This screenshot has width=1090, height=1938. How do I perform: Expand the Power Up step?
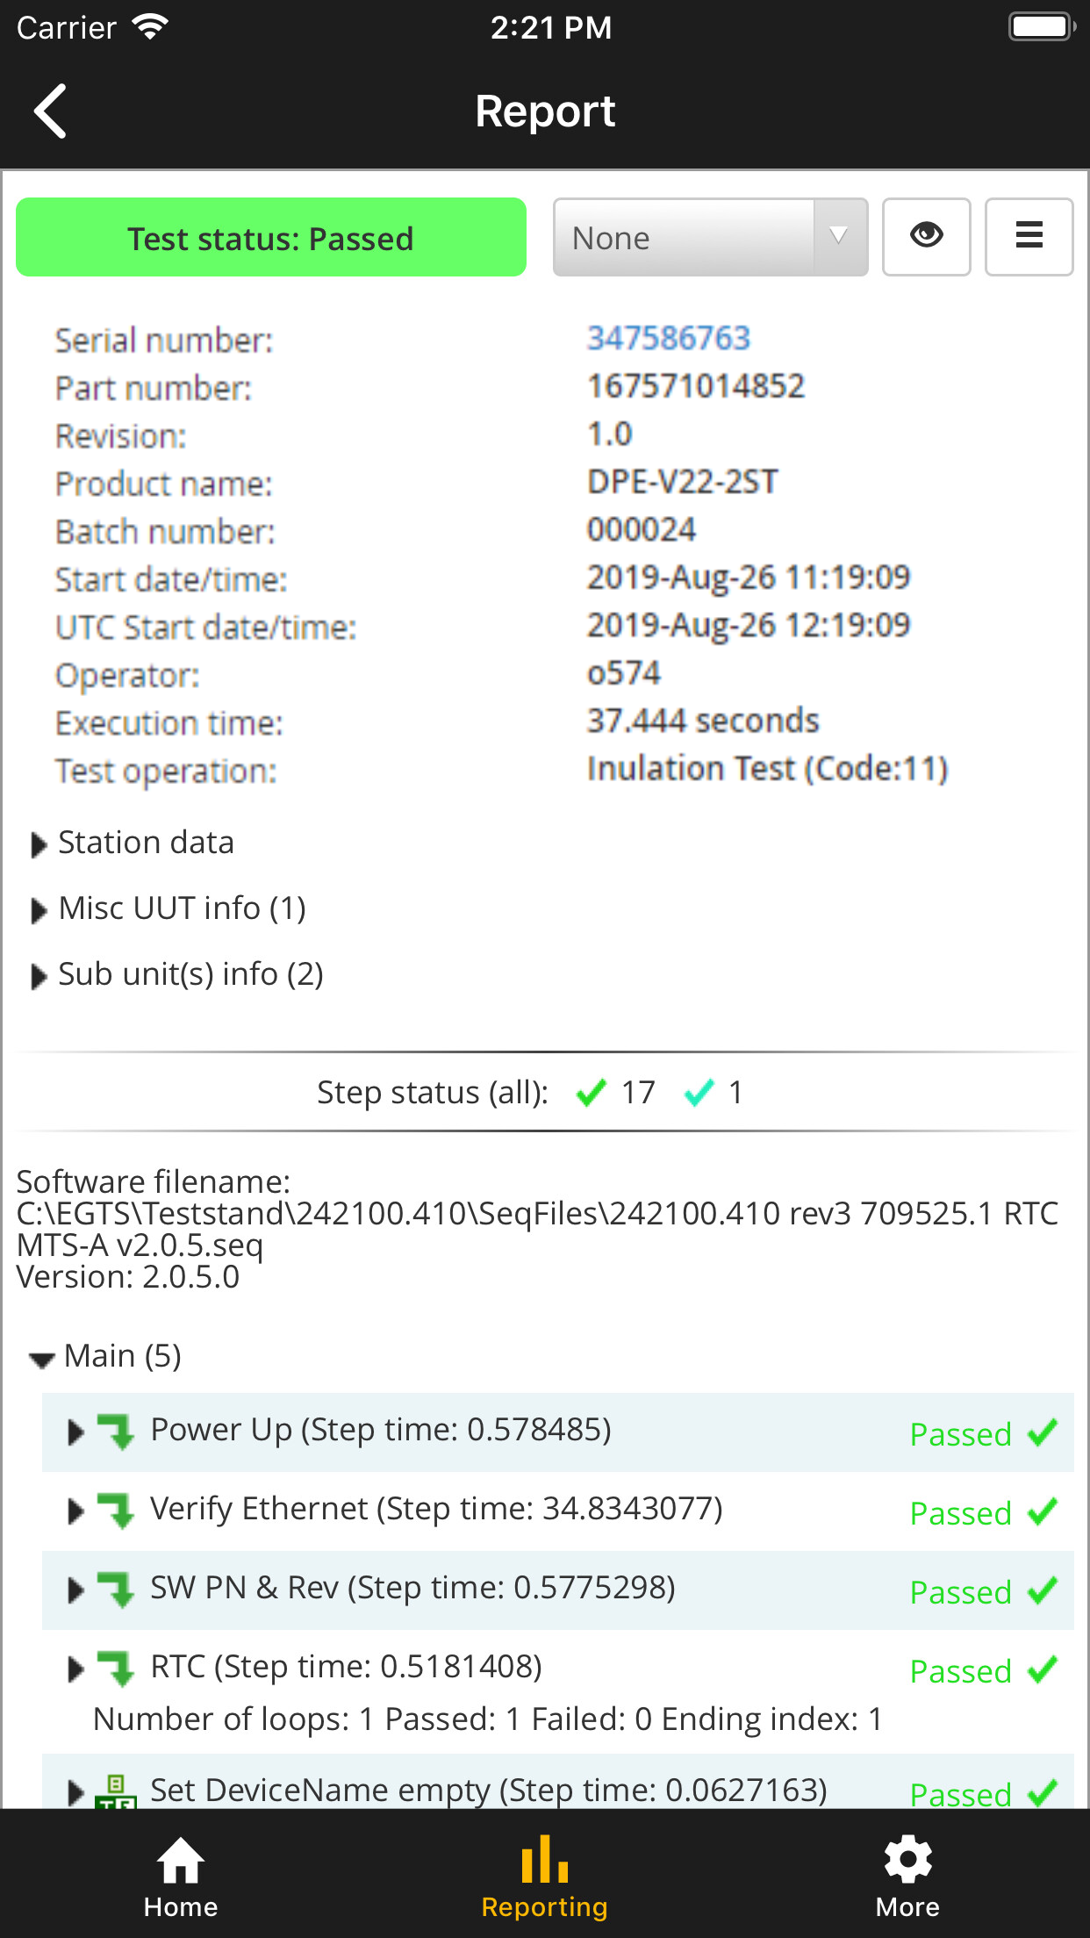[76, 1432]
